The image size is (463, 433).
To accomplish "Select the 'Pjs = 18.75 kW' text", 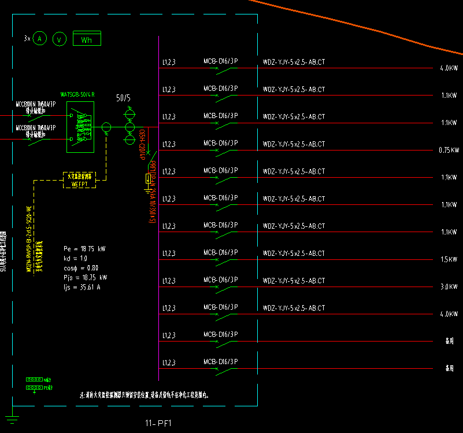I will click(x=86, y=278).
